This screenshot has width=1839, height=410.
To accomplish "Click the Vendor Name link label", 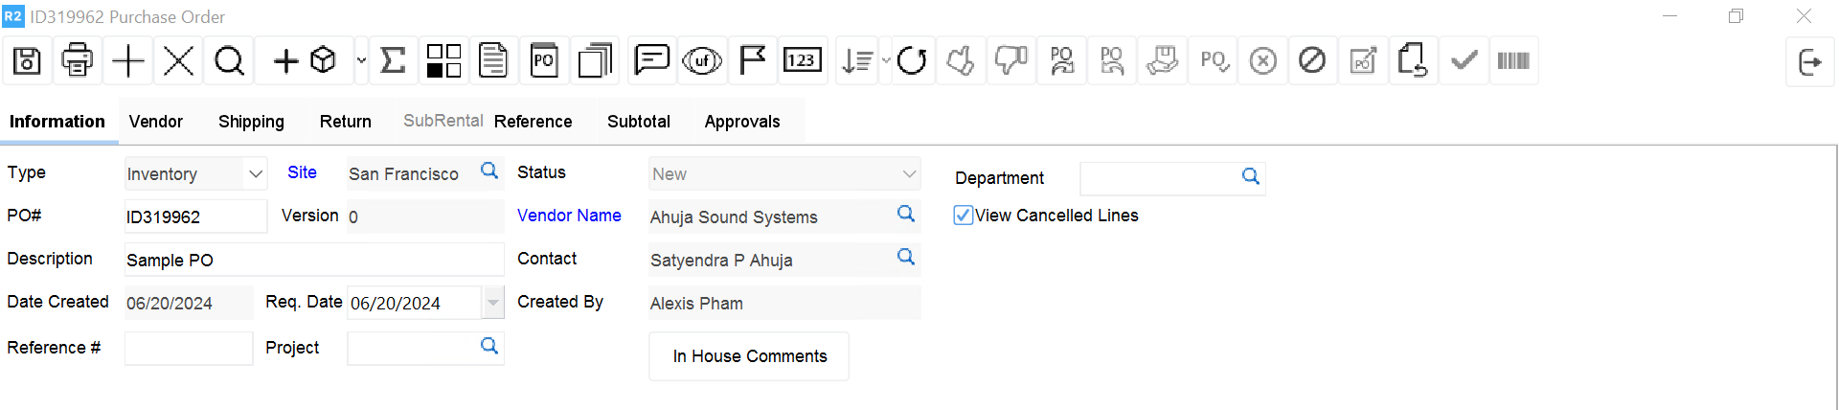I will coord(569,216).
